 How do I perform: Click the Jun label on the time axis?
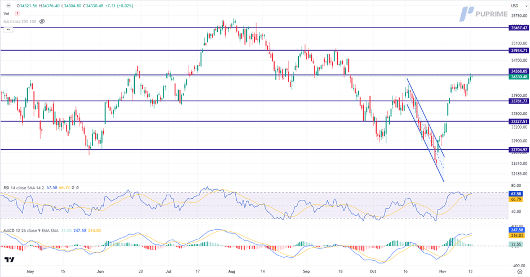coord(100,271)
